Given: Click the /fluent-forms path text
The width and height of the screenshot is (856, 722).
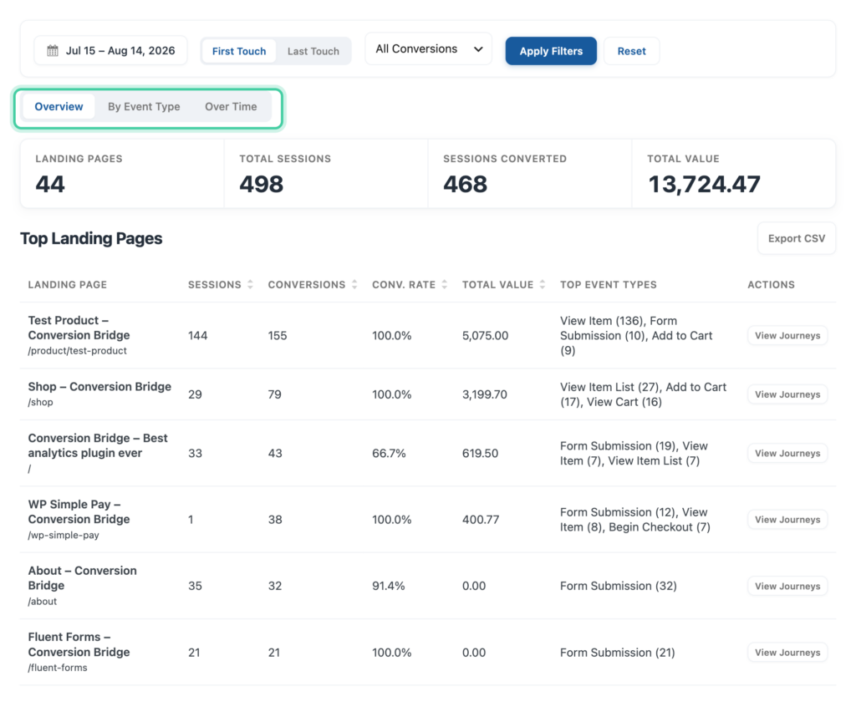Looking at the screenshot, I should coord(58,668).
